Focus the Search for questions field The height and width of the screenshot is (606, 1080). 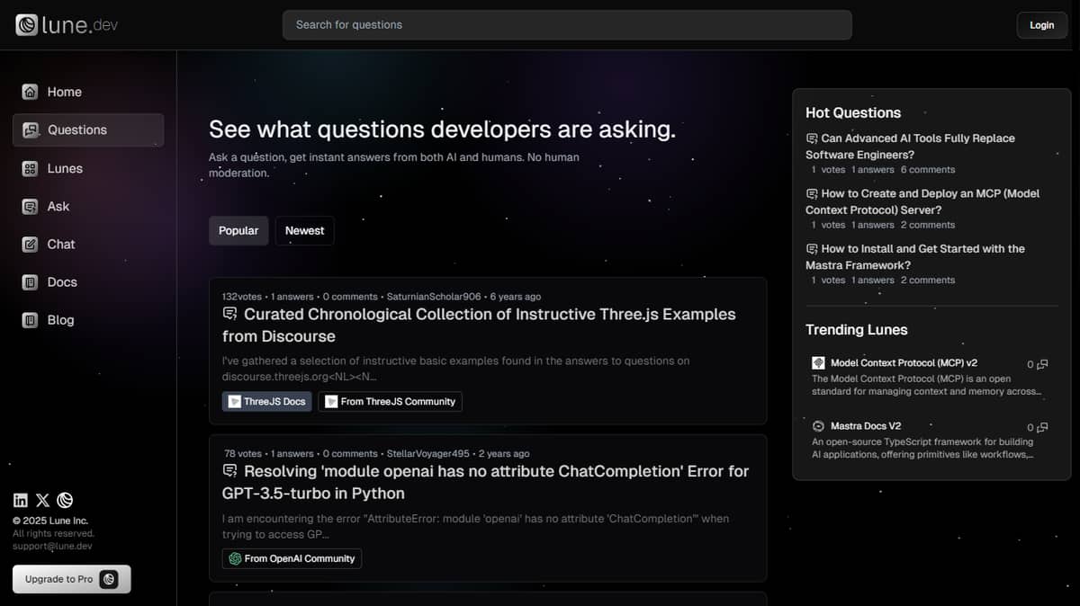click(567, 25)
